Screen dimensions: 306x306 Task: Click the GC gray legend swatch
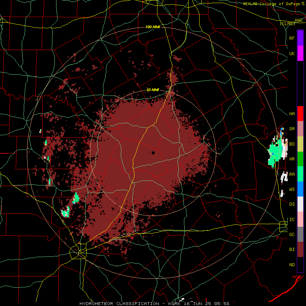[x=300, y=234]
